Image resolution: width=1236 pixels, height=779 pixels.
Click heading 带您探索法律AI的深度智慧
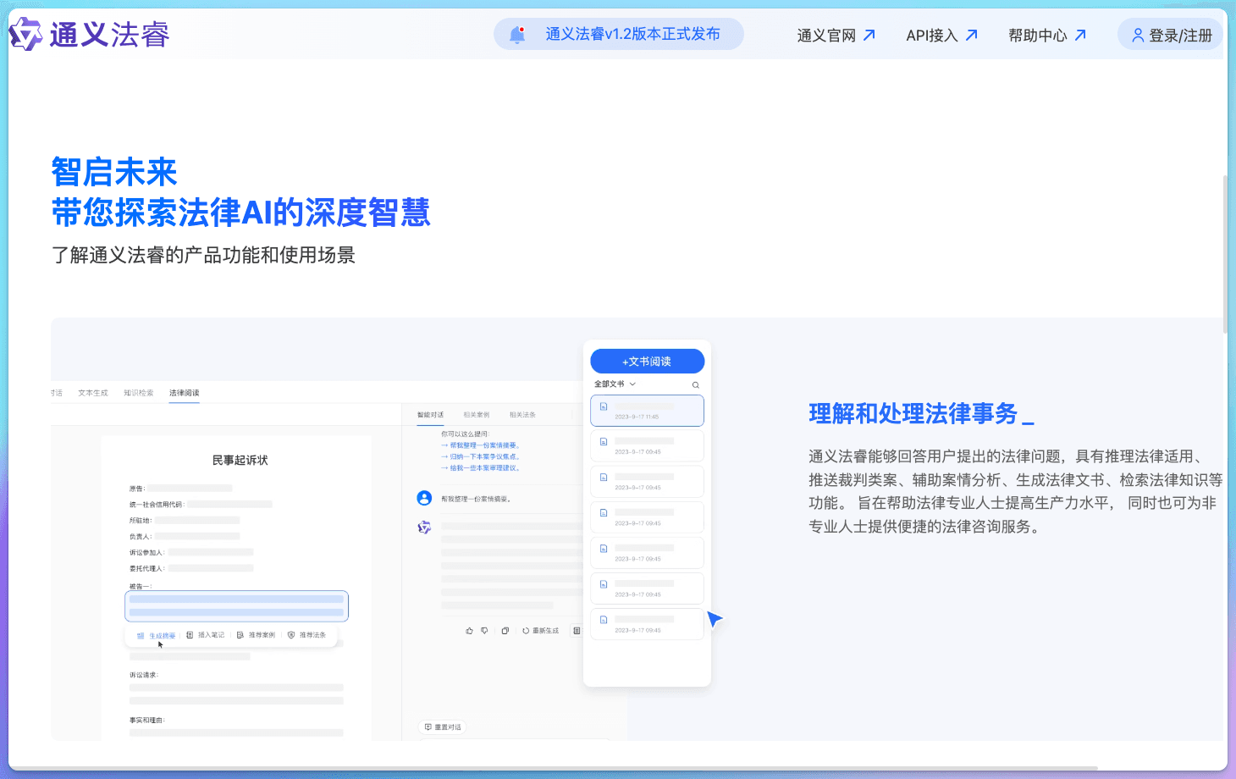point(241,213)
